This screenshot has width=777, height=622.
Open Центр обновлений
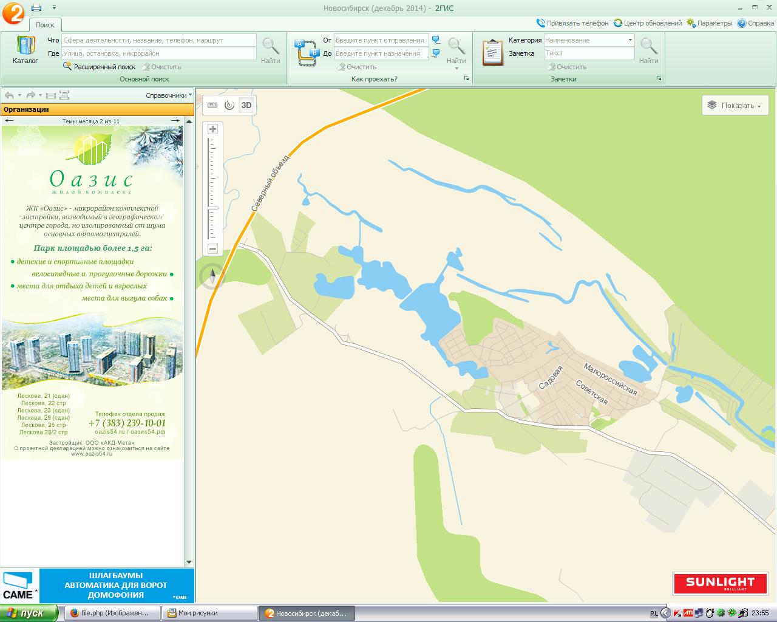[648, 23]
